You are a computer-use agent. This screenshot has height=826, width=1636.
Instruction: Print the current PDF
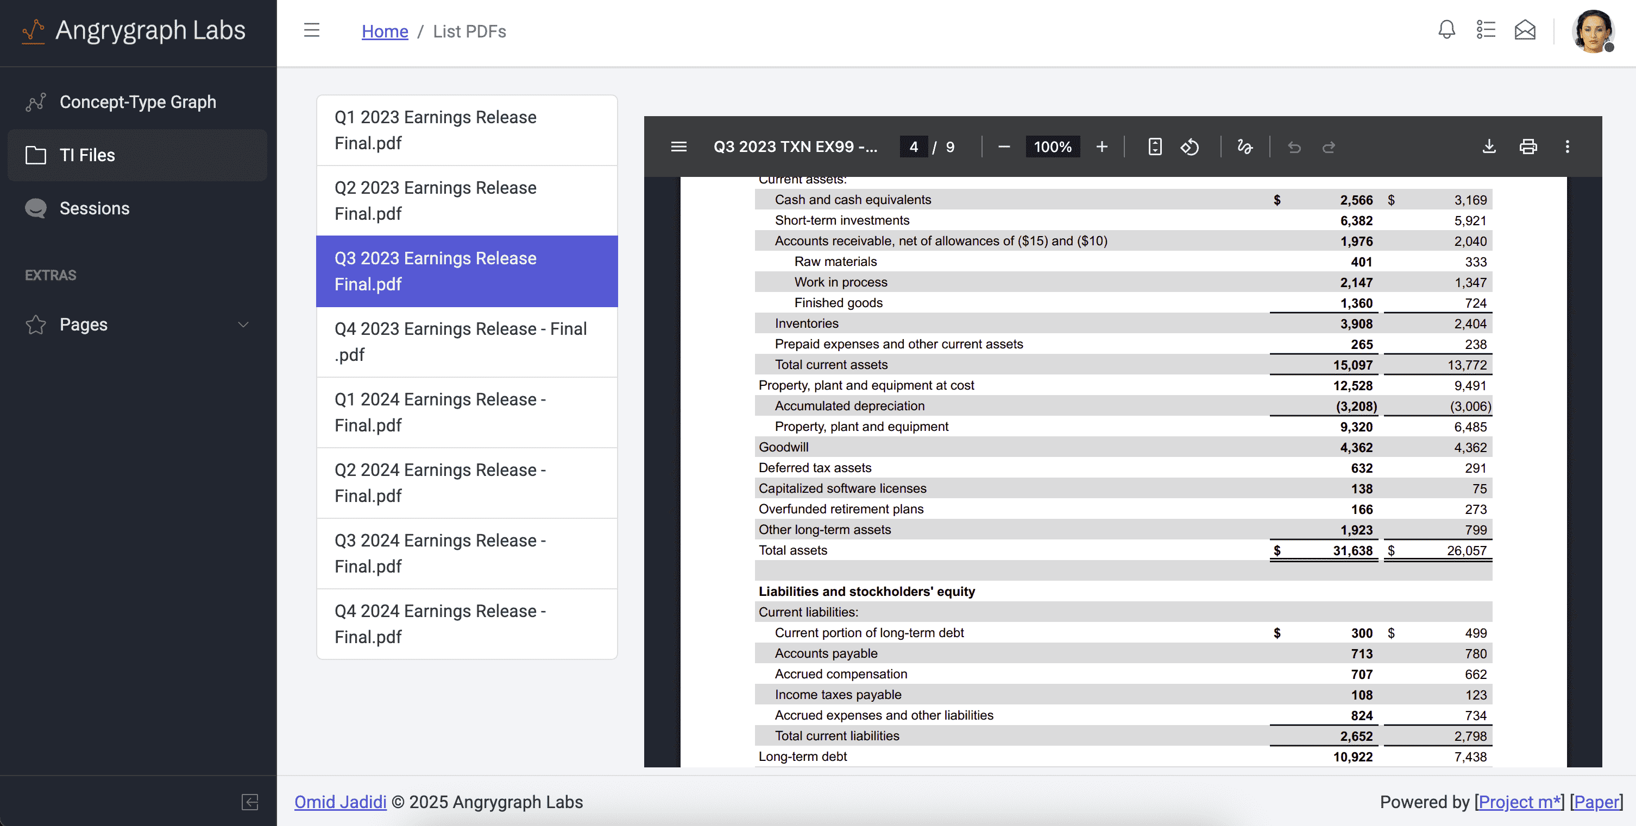tap(1528, 147)
